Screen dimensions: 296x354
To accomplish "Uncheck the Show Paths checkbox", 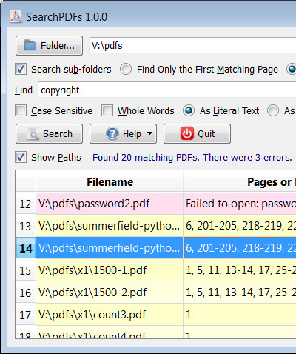I will click(x=21, y=157).
